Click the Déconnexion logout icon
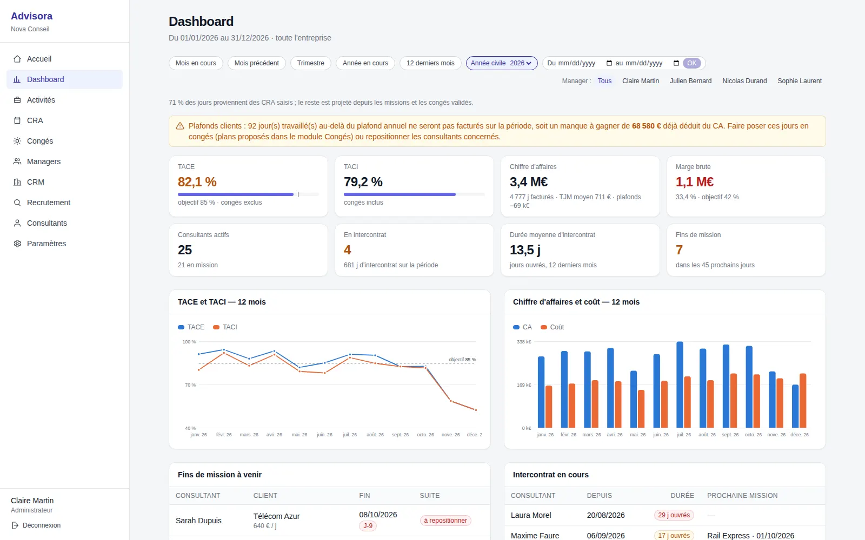The image size is (865, 540). click(15, 525)
